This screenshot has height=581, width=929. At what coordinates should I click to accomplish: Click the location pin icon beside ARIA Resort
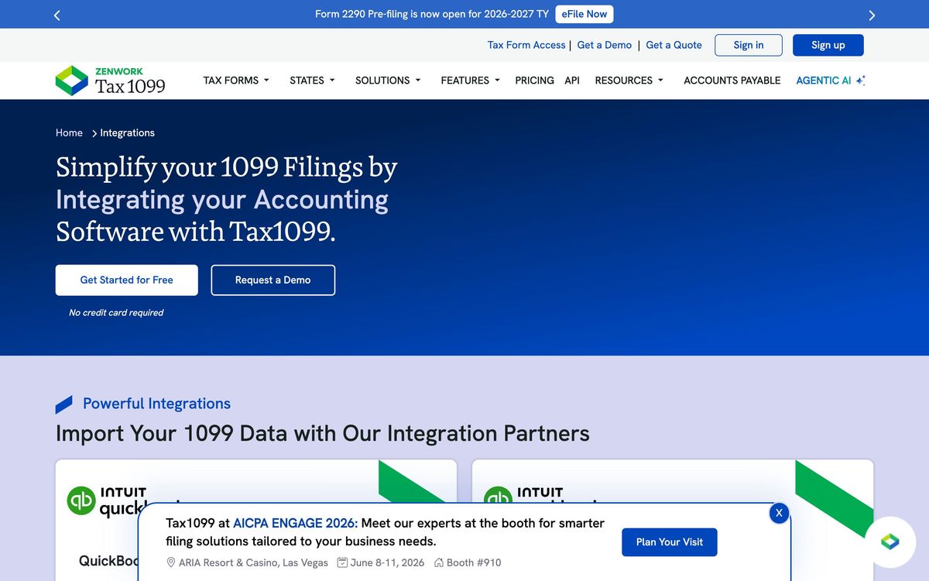[x=171, y=562]
